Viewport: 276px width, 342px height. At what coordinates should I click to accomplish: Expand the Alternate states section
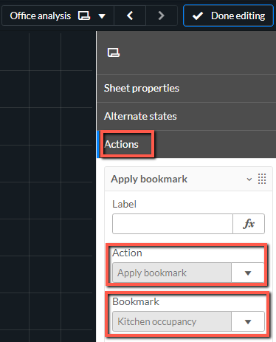pyautogui.click(x=187, y=116)
